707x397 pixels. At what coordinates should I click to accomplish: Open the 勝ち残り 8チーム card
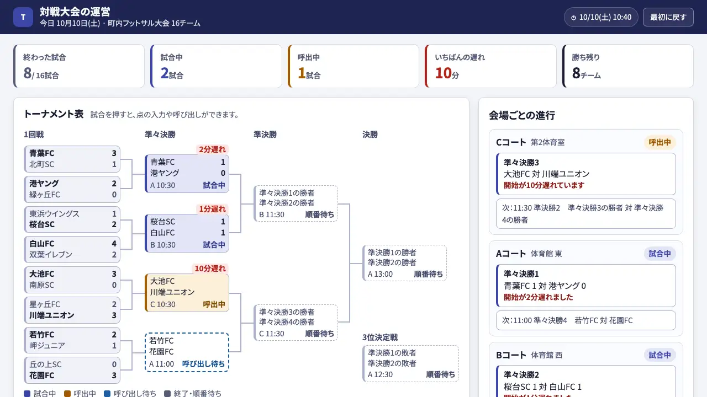[x=628, y=66]
